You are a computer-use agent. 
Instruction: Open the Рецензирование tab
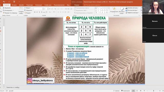pos(59,5)
